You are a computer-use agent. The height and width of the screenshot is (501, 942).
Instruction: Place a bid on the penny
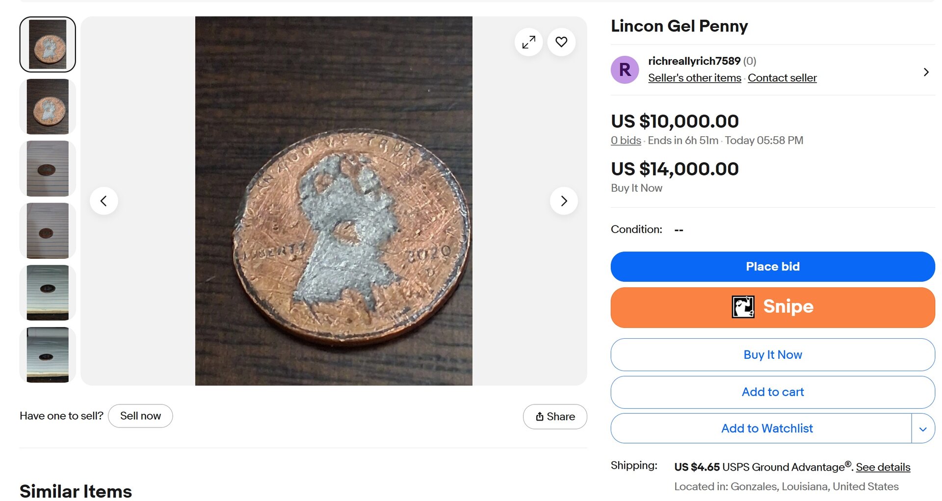click(772, 266)
